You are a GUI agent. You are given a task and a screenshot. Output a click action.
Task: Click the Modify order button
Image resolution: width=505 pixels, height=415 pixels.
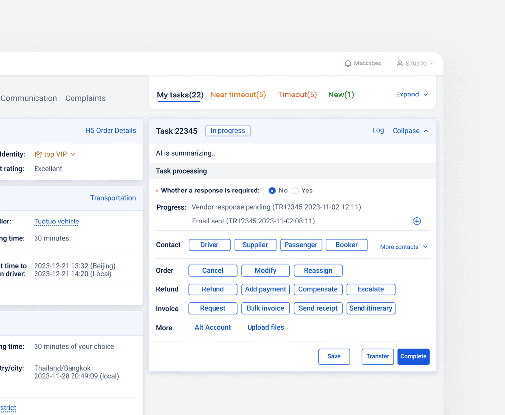click(x=265, y=271)
